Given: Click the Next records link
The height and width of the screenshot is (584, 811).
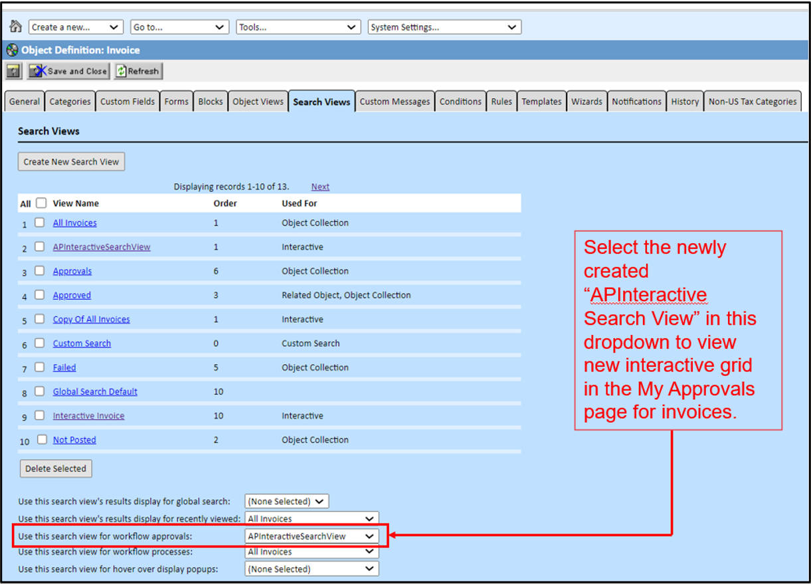Looking at the screenshot, I should pos(320,187).
